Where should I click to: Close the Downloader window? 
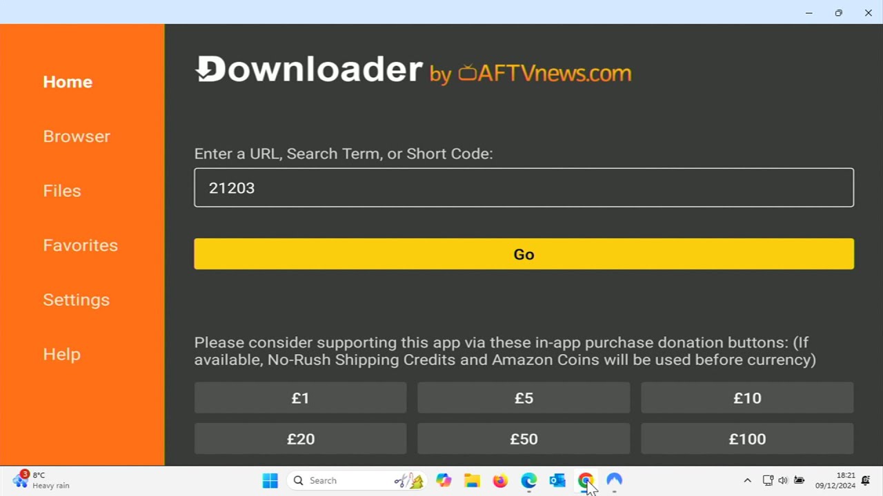868,12
